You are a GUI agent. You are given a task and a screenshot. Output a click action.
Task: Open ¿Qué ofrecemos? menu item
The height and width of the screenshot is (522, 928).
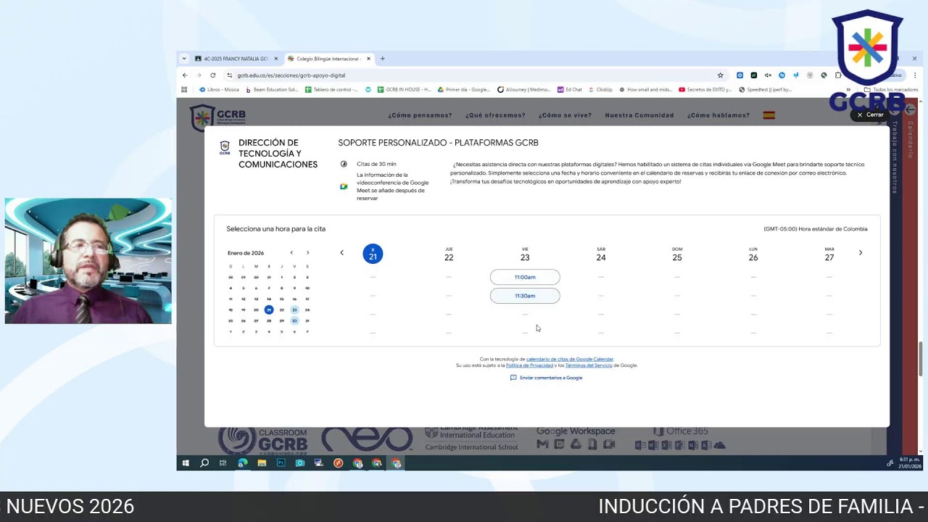click(x=495, y=115)
